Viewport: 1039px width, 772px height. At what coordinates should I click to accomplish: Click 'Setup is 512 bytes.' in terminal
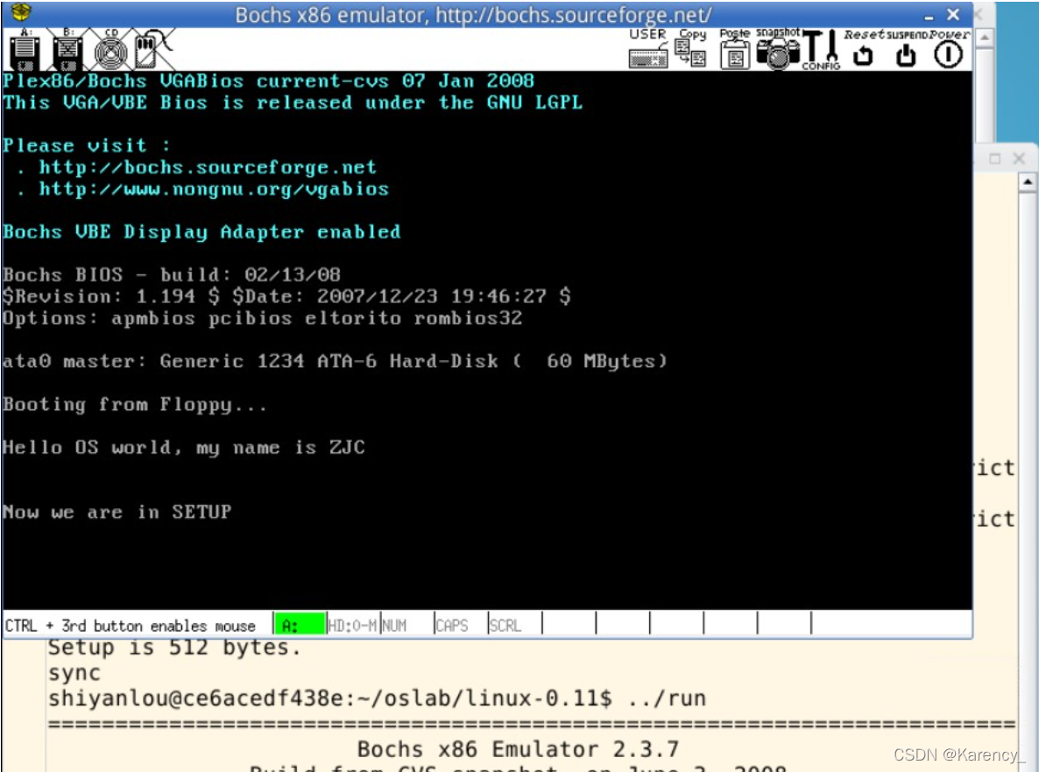[174, 648]
